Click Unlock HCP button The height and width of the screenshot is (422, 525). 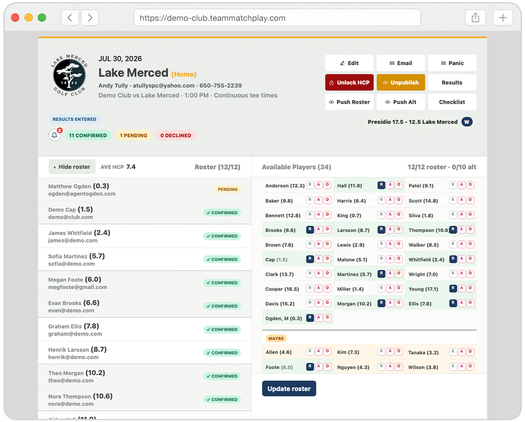pos(349,83)
